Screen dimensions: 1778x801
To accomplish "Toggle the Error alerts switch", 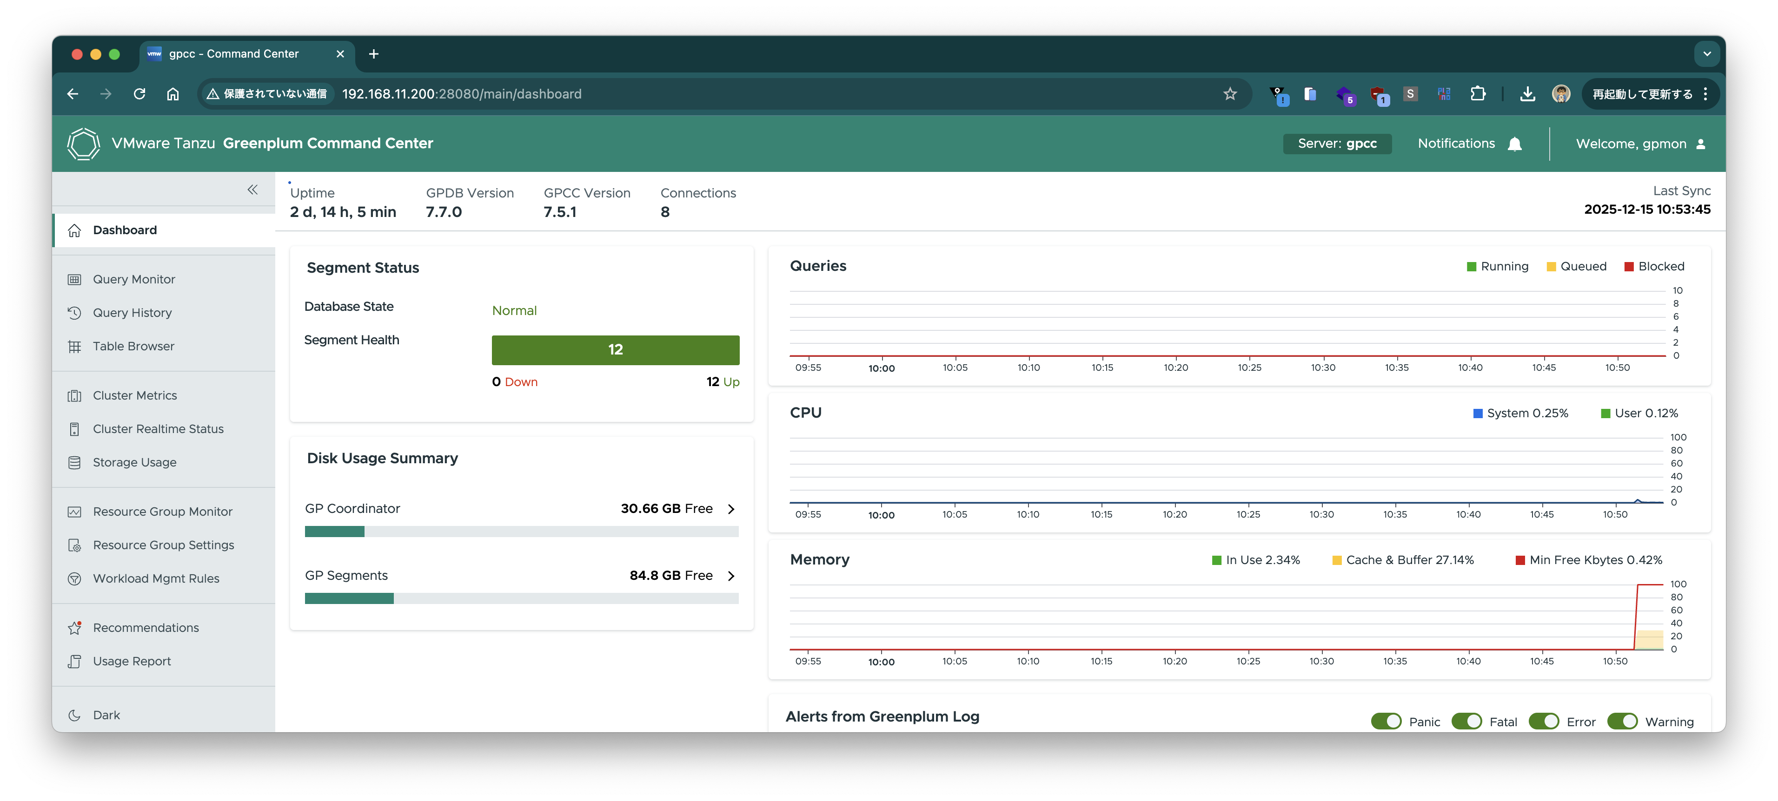I will [1543, 721].
